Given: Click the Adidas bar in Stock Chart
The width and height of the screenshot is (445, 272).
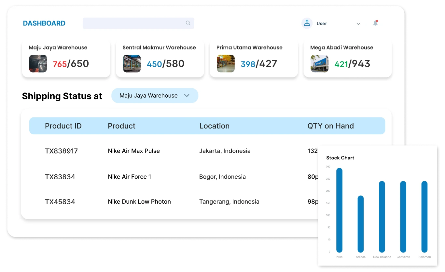Looking at the screenshot, I should pos(360,224).
